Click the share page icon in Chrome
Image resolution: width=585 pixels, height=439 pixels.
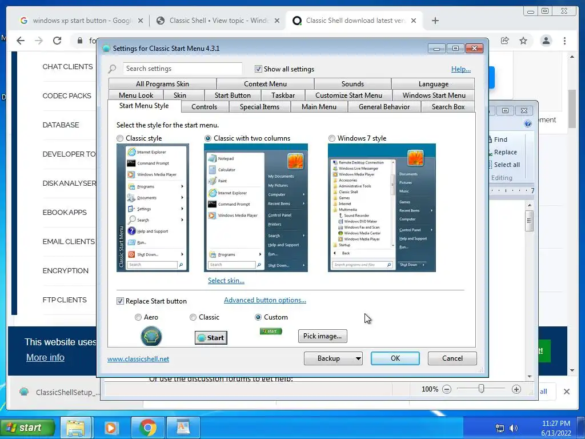coord(505,41)
